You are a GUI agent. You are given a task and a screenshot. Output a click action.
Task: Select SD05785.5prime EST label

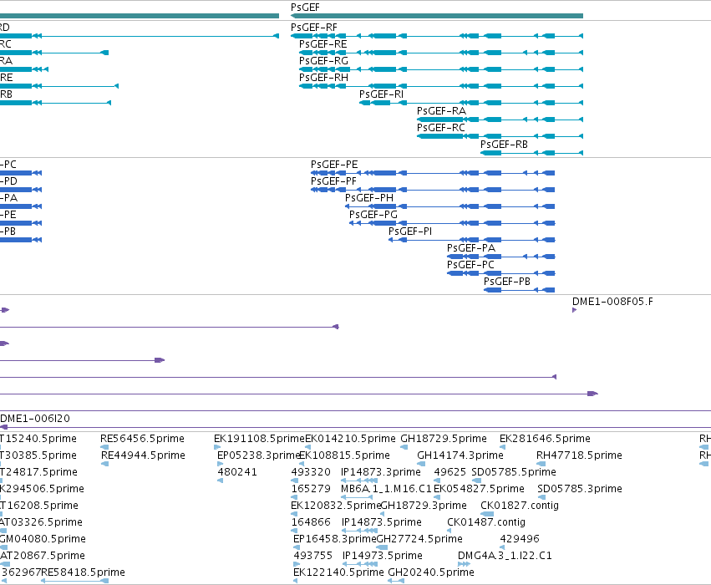514,472
